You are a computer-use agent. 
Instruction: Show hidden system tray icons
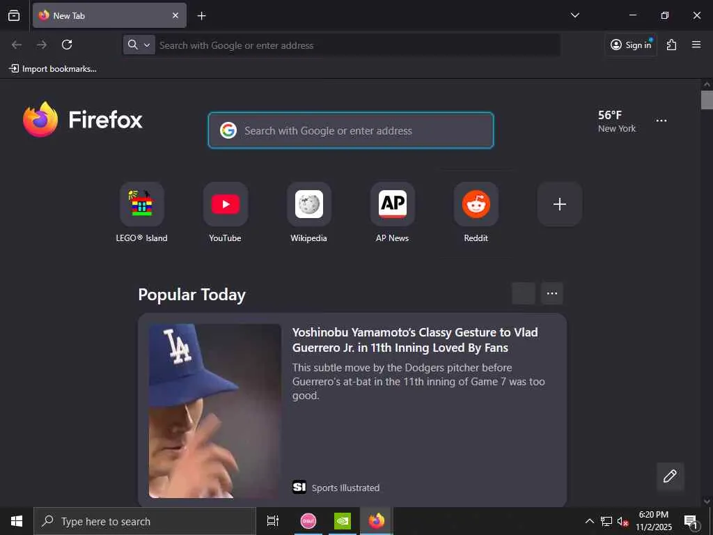click(589, 521)
